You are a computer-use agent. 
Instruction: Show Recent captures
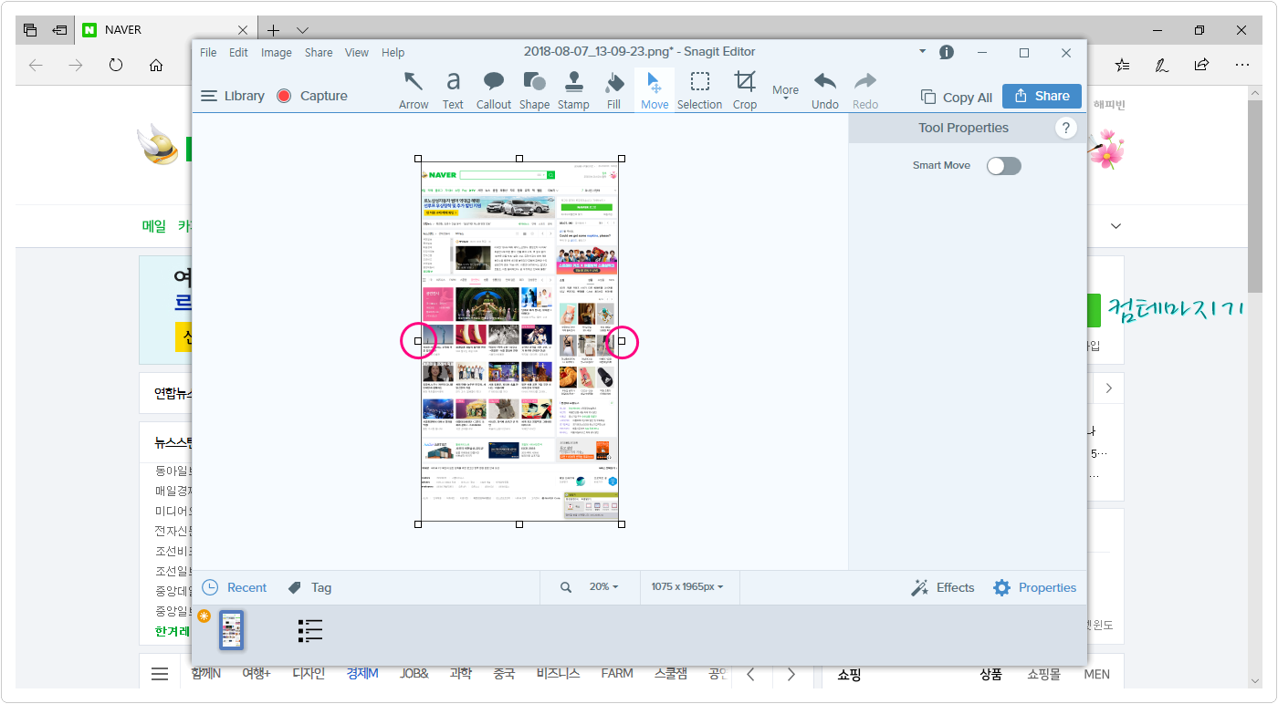pyautogui.click(x=235, y=587)
